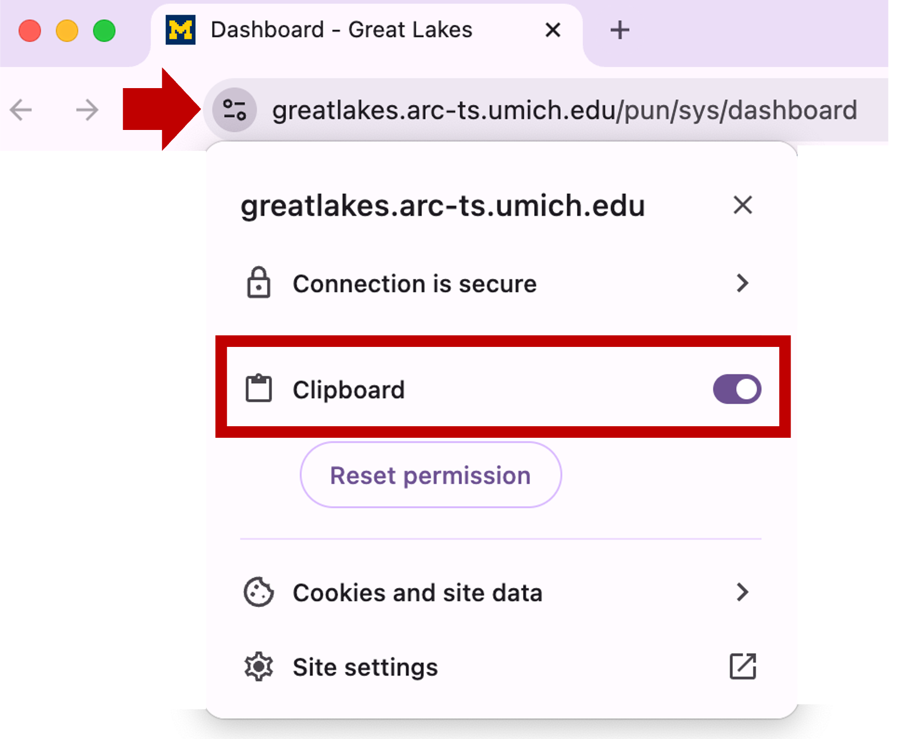Close the Dashboard - Great Lakes tab
Screen dimensions: 903x739
[553, 30]
